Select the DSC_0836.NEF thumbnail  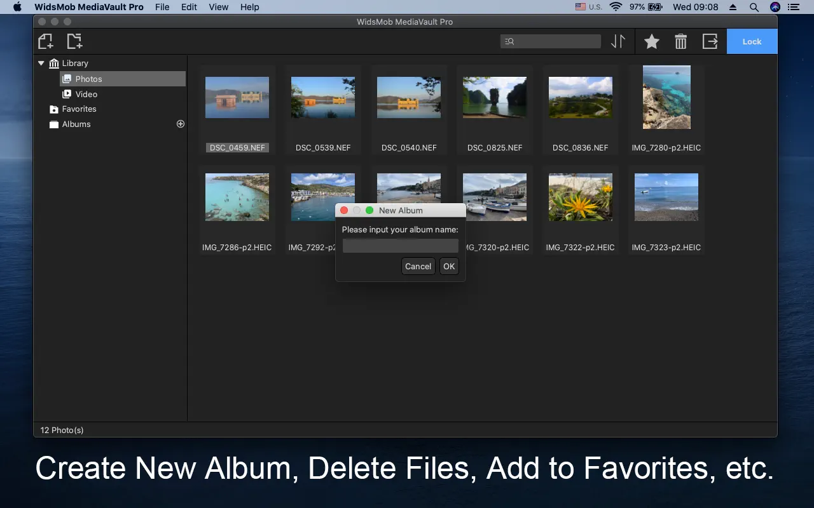click(581, 97)
